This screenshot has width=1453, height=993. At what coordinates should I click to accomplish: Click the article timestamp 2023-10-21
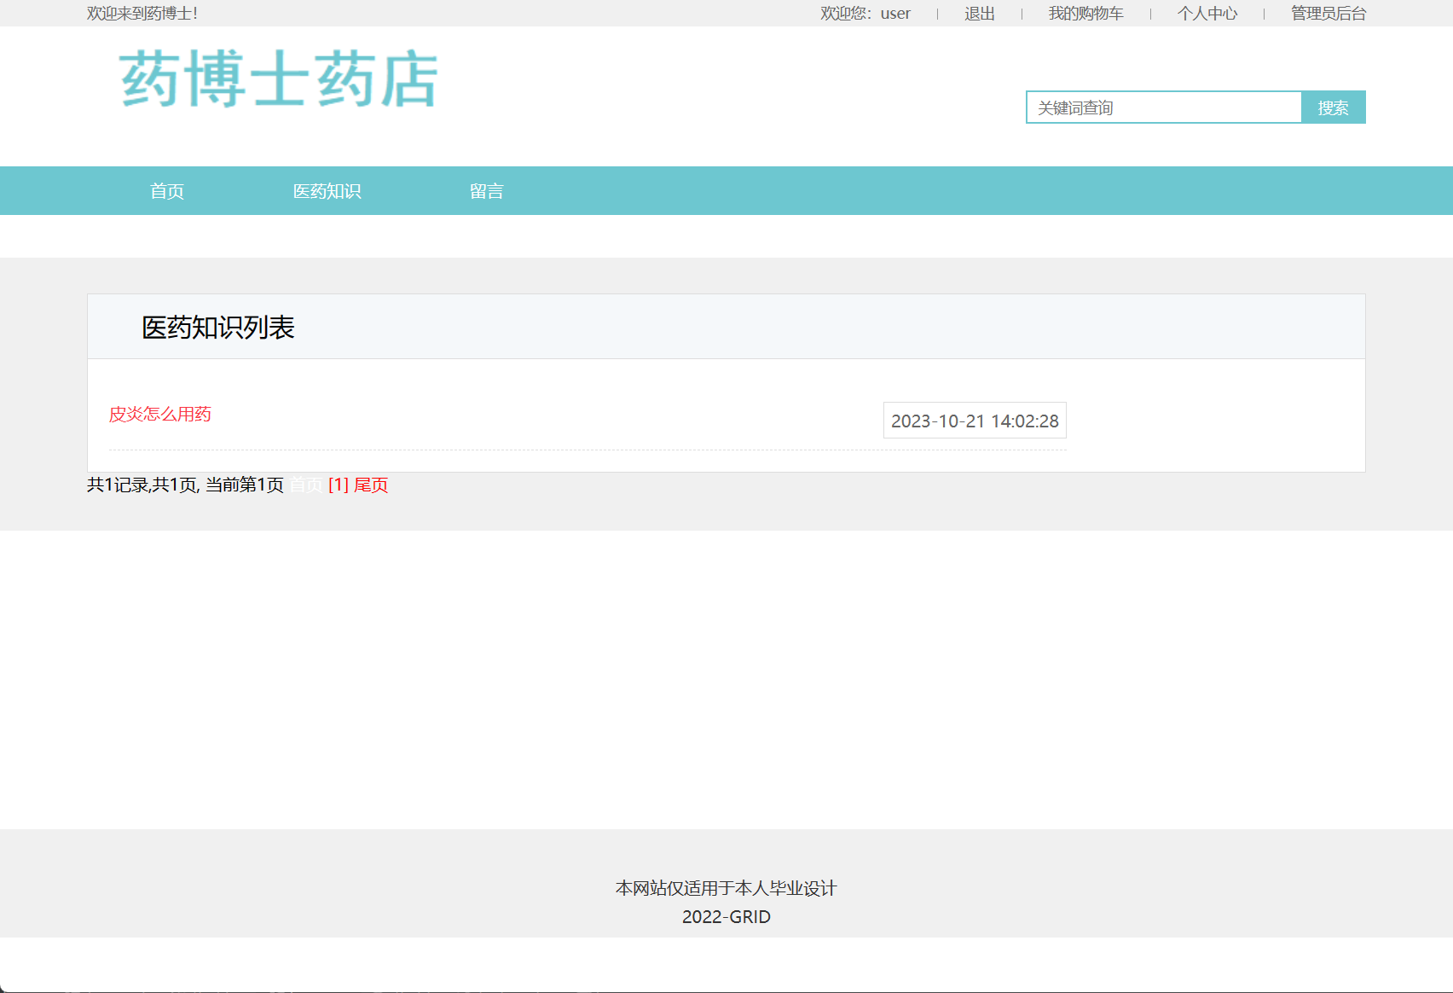pyautogui.click(x=975, y=420)
